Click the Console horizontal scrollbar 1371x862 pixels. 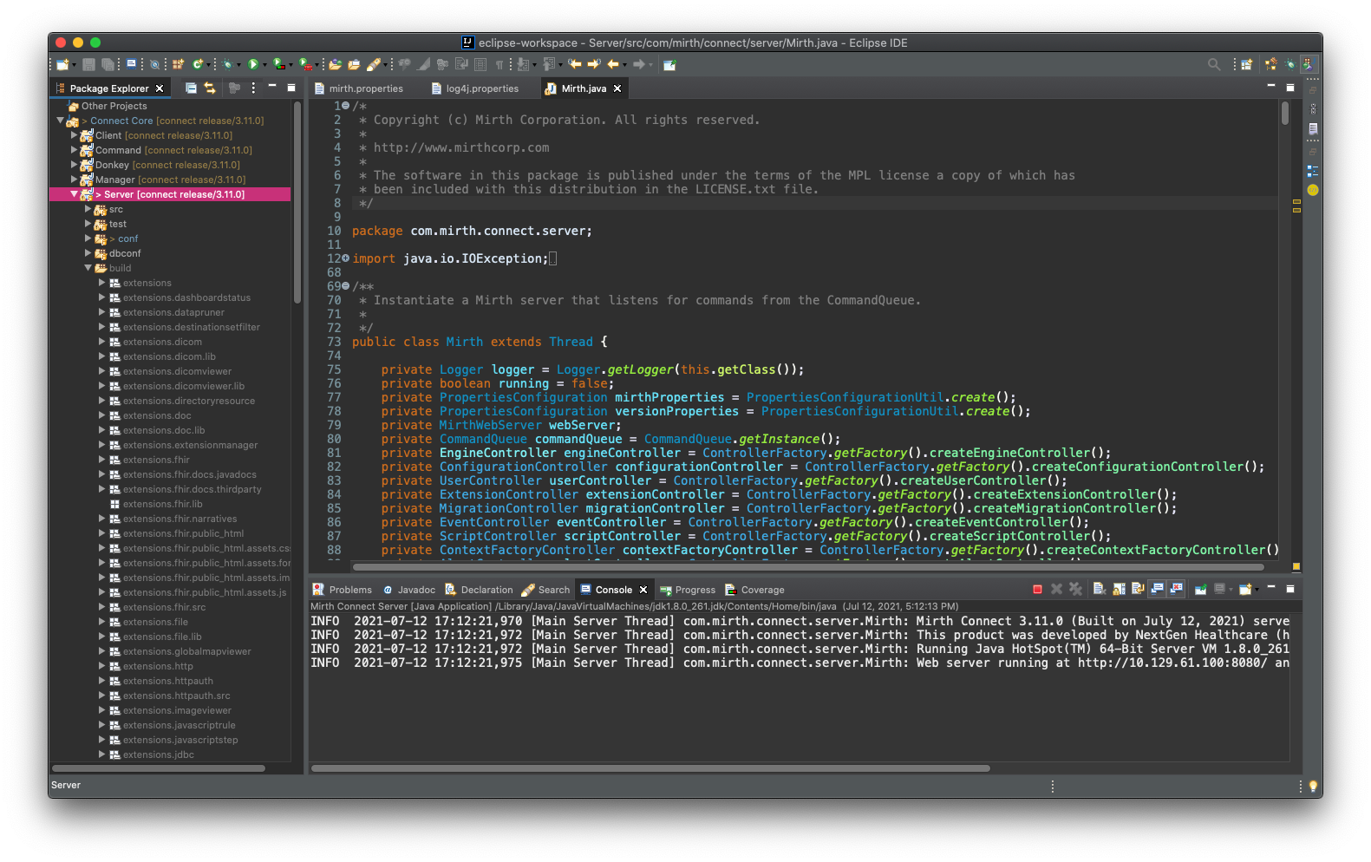click(x=650, y=768)
